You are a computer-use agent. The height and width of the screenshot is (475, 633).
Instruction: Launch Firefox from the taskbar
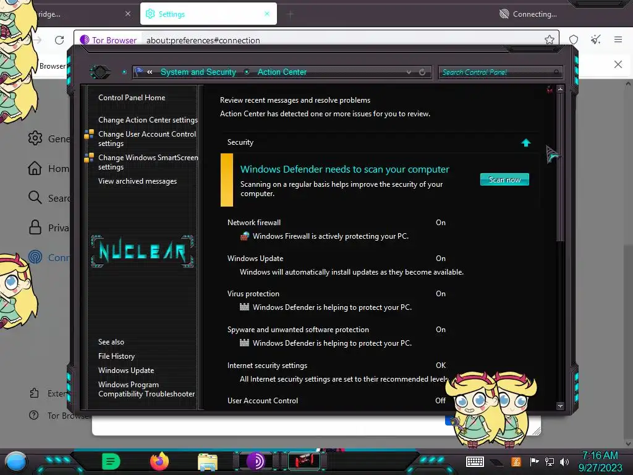pos(159,461)
